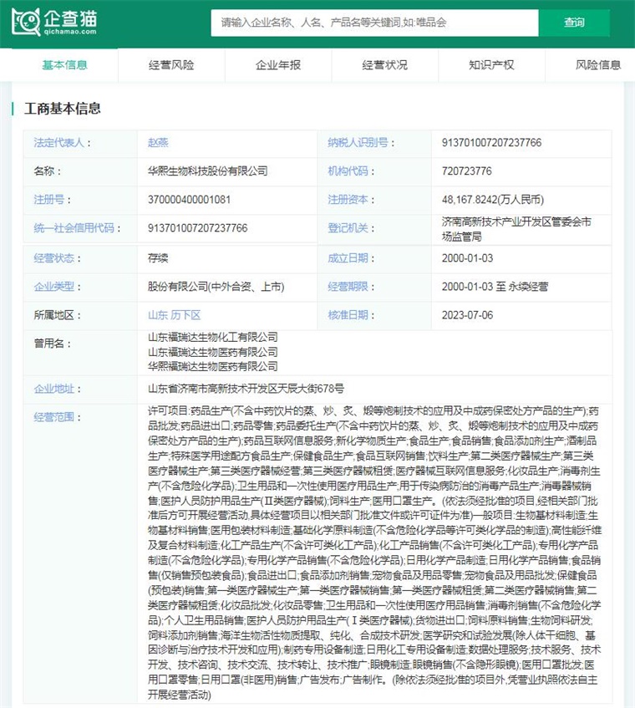Click the 注册号 field label
This screenshot has width=635, height=708.
pos(49,200)
